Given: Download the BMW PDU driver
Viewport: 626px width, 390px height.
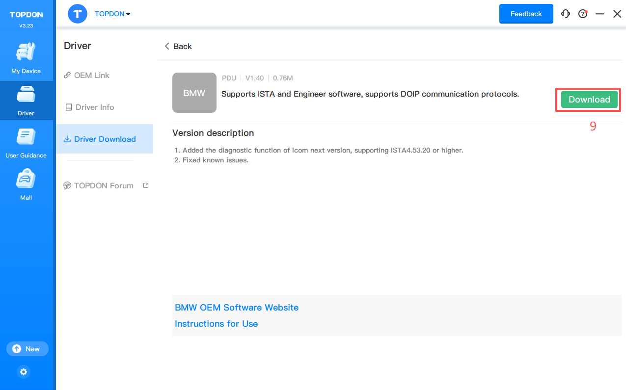Looking at the screenshot, I should click(x=589, y=100).
